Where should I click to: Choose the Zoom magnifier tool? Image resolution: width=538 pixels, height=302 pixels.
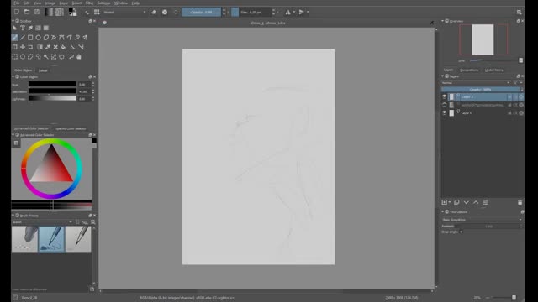[71, 56]
